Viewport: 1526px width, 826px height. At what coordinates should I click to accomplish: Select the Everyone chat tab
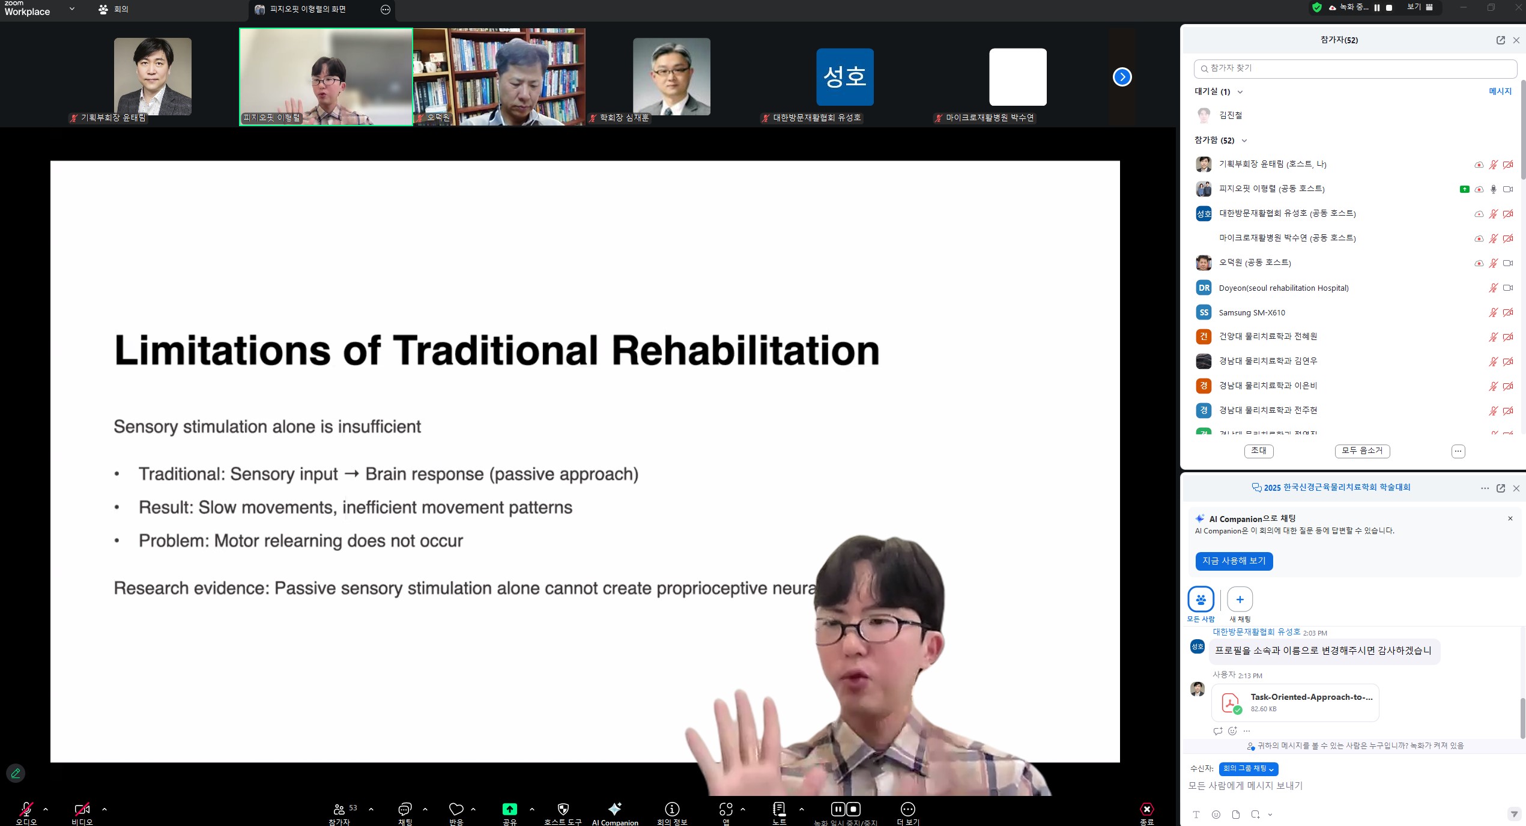(x=1201, y=600)
